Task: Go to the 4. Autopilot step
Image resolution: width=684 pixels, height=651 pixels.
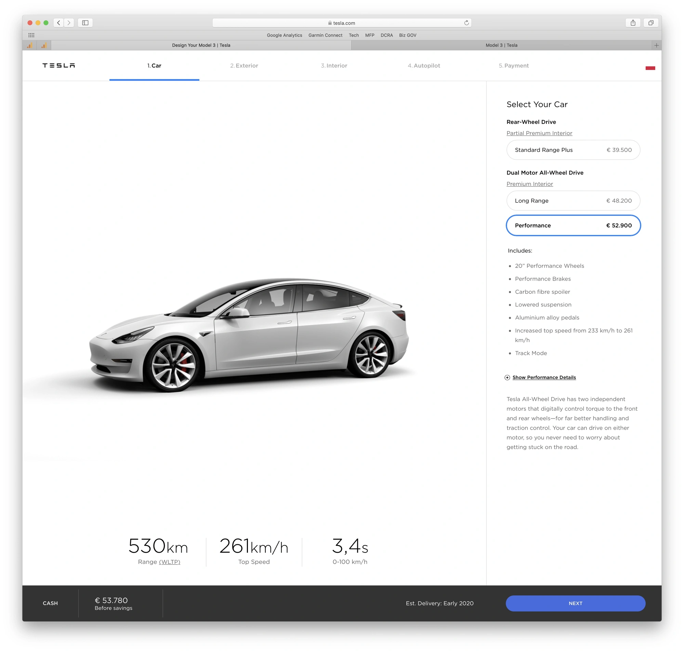Action: 424,66
